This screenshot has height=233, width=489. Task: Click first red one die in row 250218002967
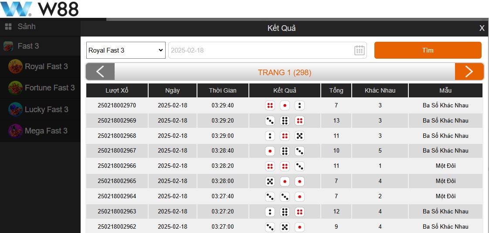tap(270, 151)
